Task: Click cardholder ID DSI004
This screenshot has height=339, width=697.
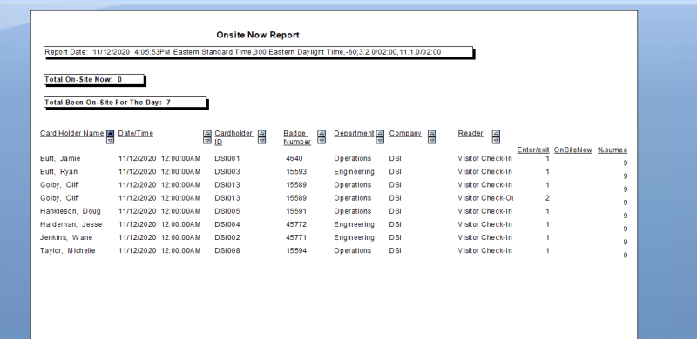Action: pyautogui.click(x=227, y=224)
